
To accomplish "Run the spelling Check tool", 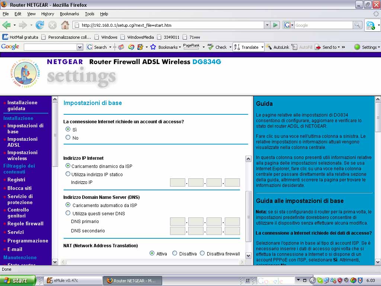I will [217, 47].
